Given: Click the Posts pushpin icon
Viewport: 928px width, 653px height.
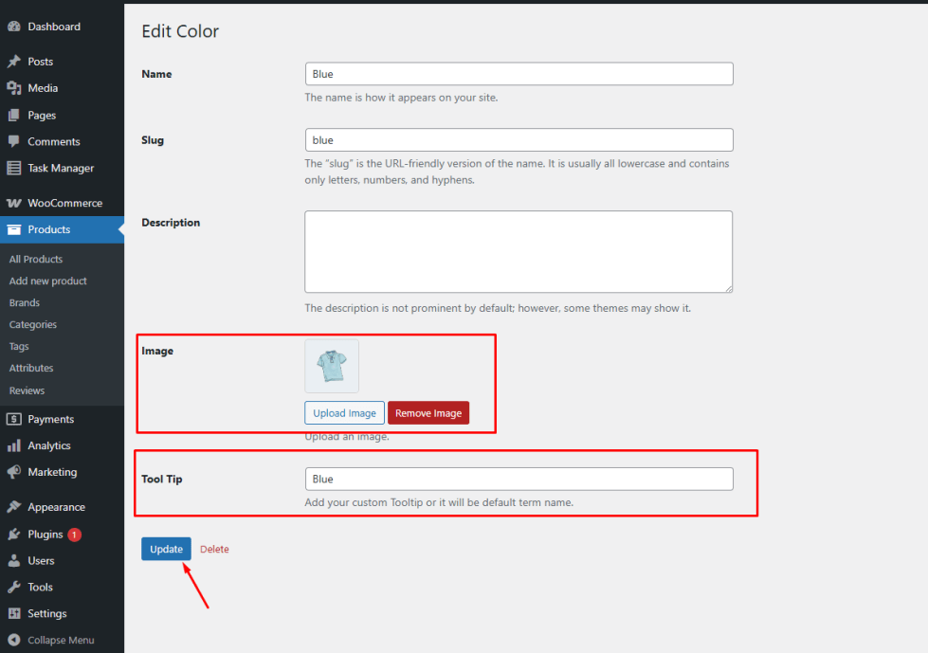Looking at the screenshot, I should click(14, 62).
